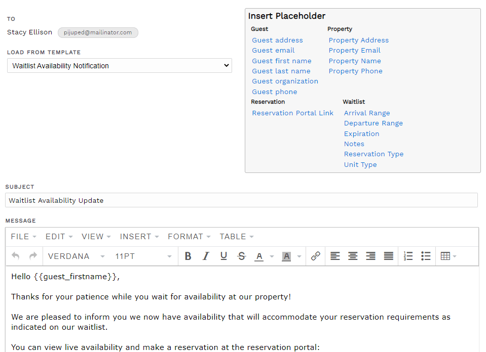The width and height of the screenshot is (486, 352).
Task: Create a numbered list
Action: pyautogui.click(x=408, y=256)
